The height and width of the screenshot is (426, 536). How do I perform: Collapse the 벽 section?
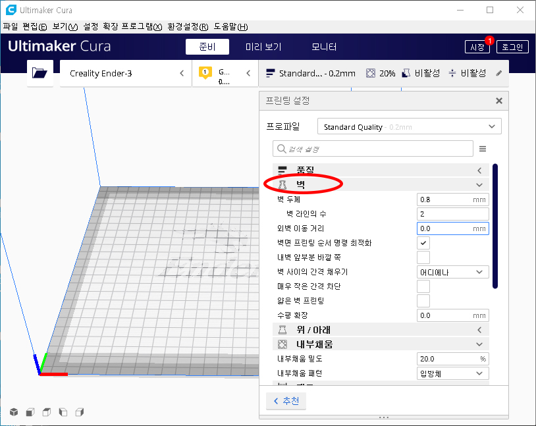pos(381,184)
